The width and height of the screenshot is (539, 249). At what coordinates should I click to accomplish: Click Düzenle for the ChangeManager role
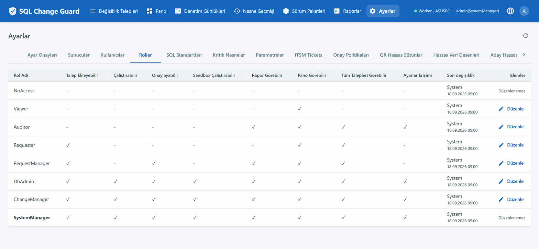[x=511, y=199]
